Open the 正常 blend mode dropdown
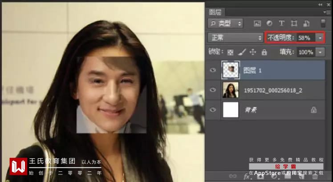The image size is (333, 182). pyautogui.click(x=236, y=38)
